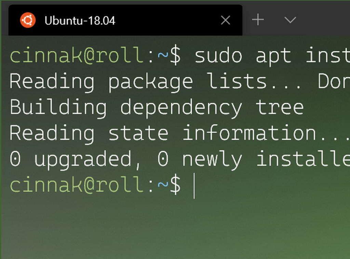
Task: Click the blinking cursor at the last prompt
Action: coord(194,186)
